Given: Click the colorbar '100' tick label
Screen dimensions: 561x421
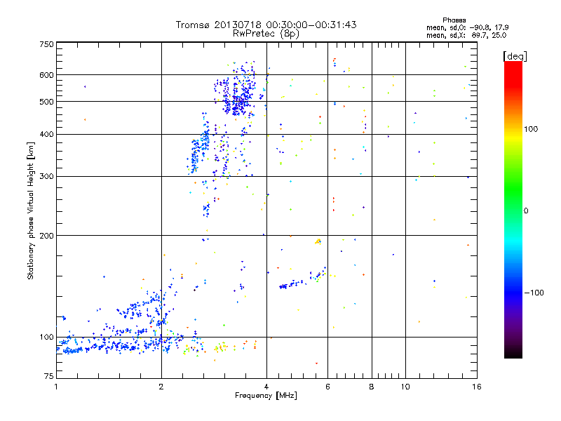Looking at the screenshot, I should click(x=531, y=129).
